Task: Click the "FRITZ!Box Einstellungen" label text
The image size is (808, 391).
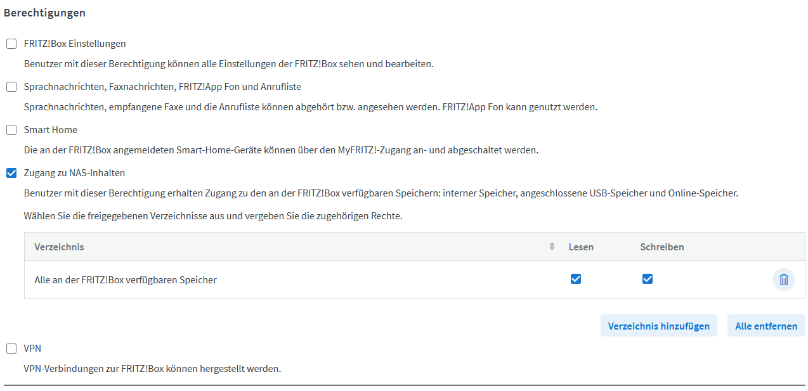Action: pos(75,44)
